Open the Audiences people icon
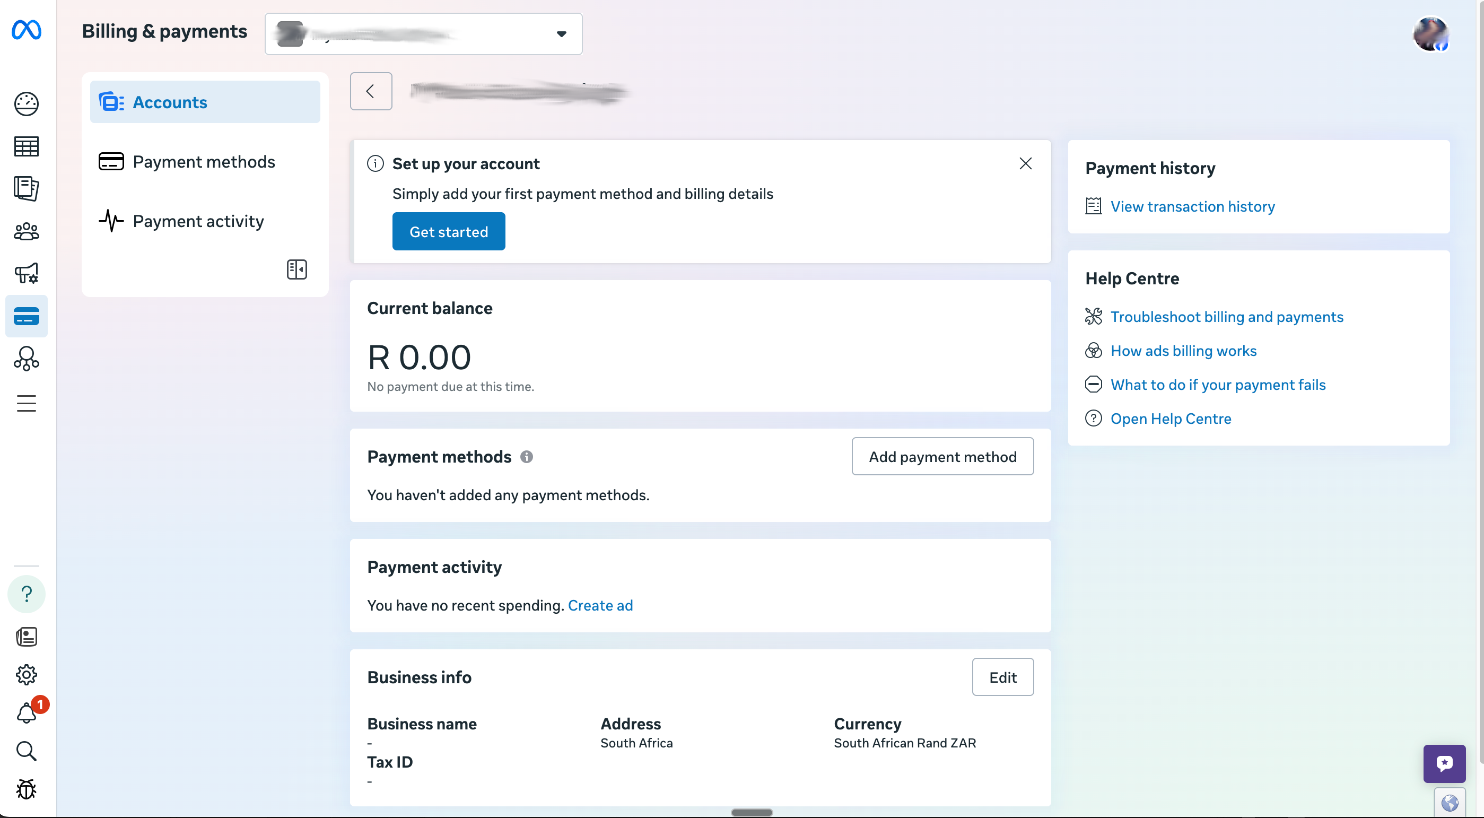The width and height of the screenshot is (1484, 818). [x=27, y=232]
